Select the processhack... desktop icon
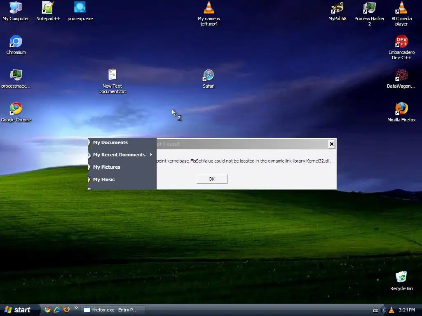Image resolution: width=422 pixels, height=316 pixels. point(16,79)
